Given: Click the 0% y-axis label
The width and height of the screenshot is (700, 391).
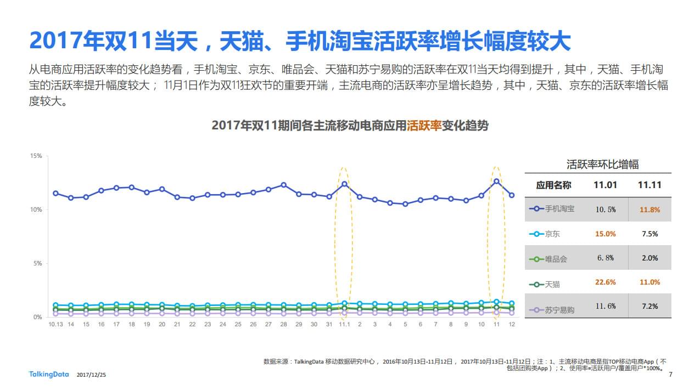Looking at the screenshot, I should (x=37, y=318).
